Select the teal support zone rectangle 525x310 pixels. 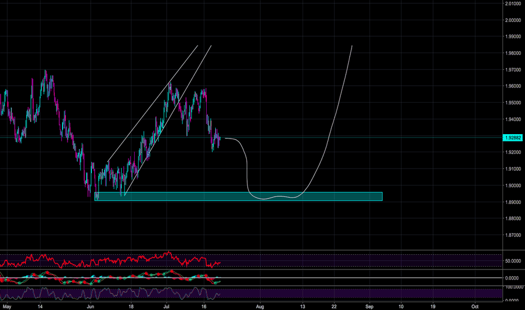(x=238, y=196)
